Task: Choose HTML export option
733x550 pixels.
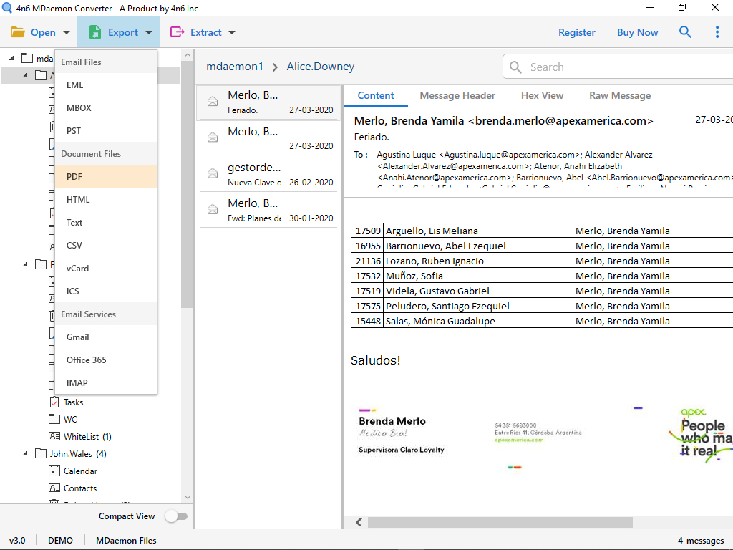Action: (106, 199)
